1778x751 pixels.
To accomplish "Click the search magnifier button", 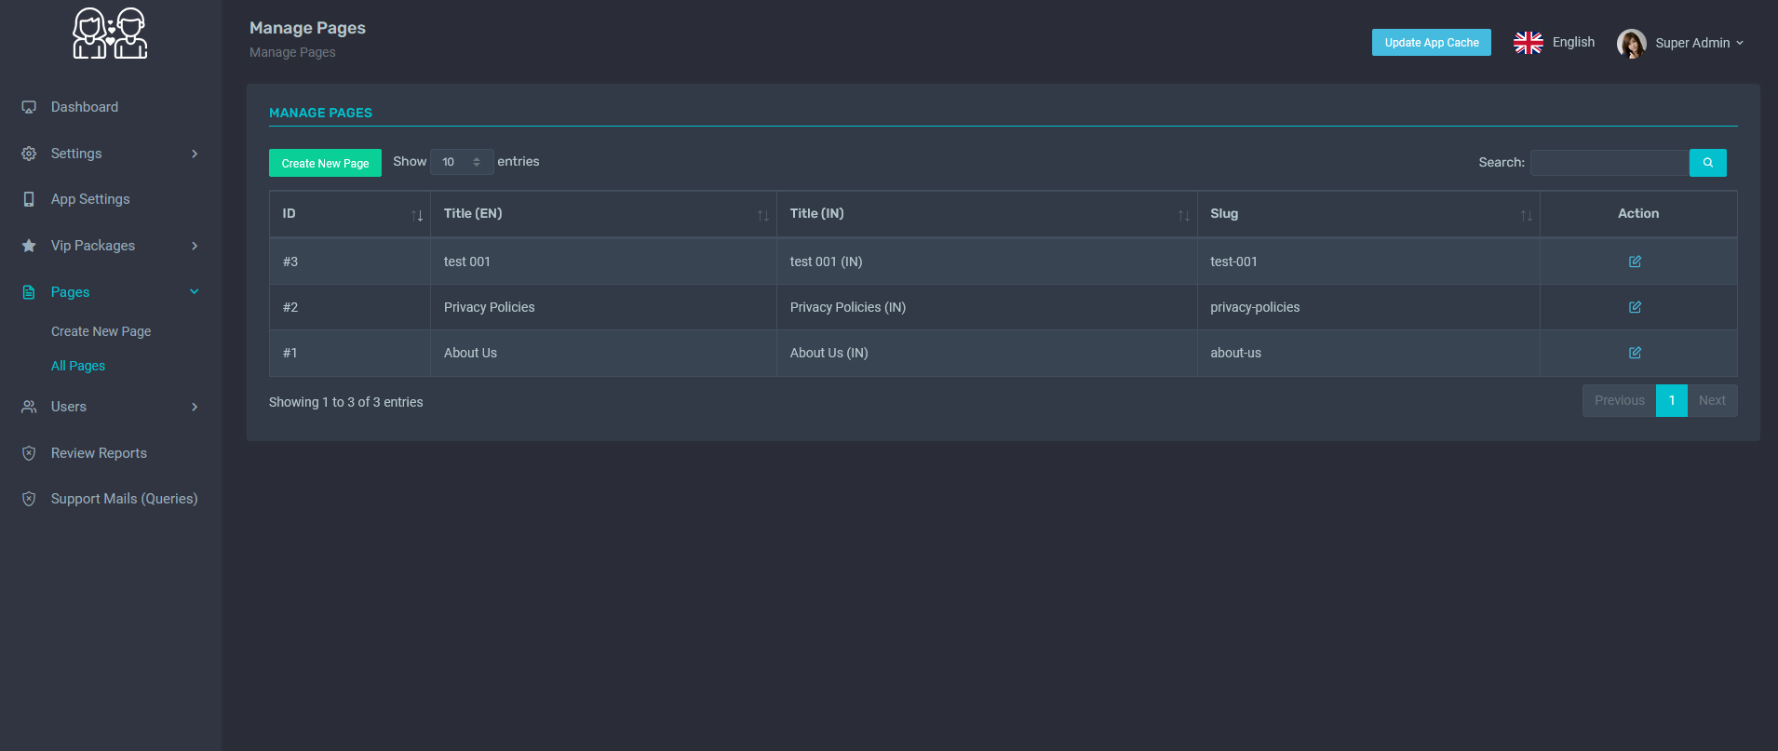I will tap(1707, 163).
